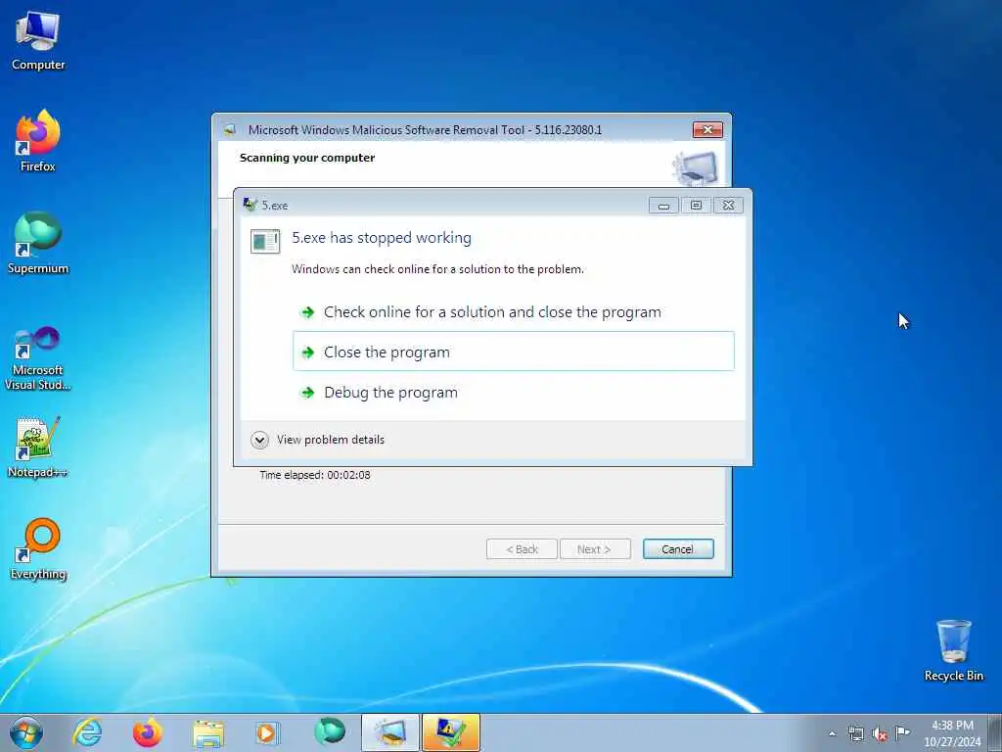
Task: Open Windows Explorer from taskbar
Action: (208, 732)
